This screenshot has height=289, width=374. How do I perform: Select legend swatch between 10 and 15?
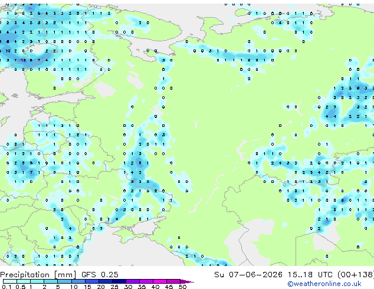(x=78, y=281)
